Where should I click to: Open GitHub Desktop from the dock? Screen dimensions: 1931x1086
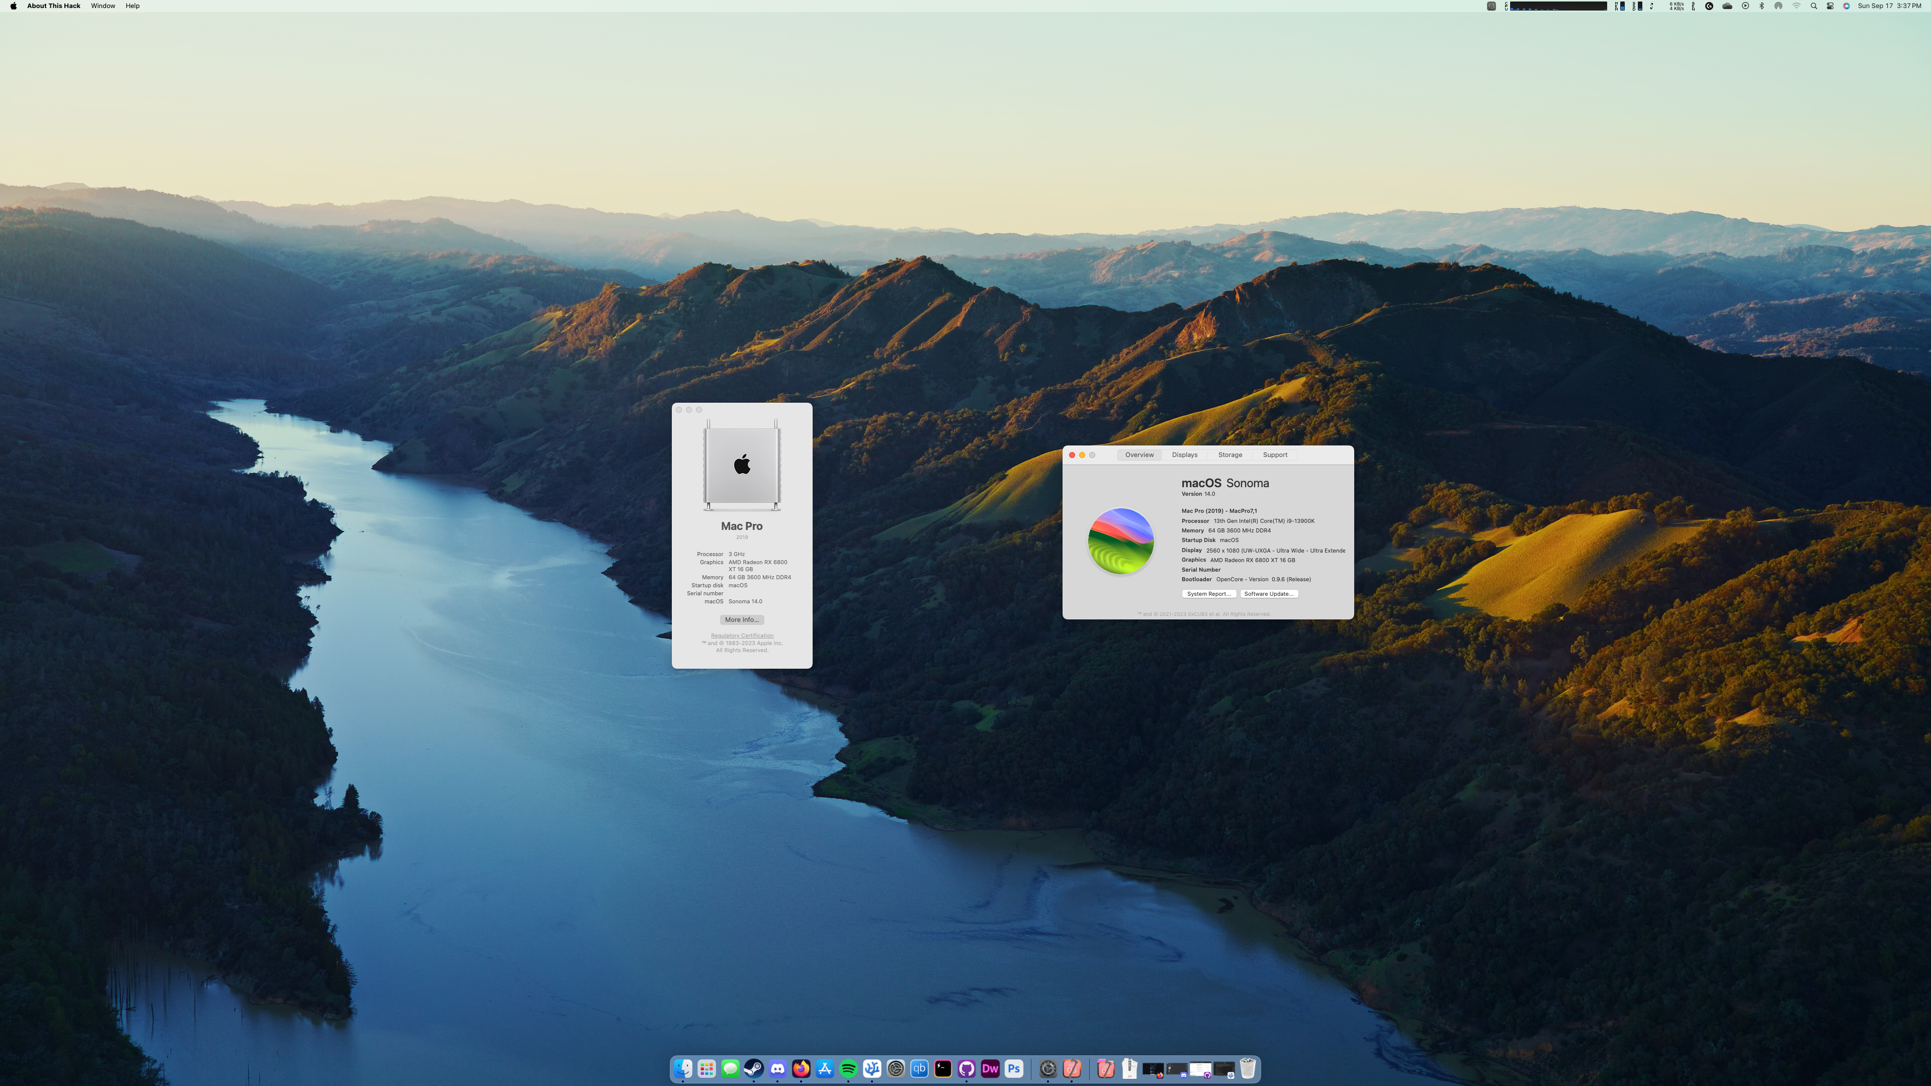[966, 1069]
